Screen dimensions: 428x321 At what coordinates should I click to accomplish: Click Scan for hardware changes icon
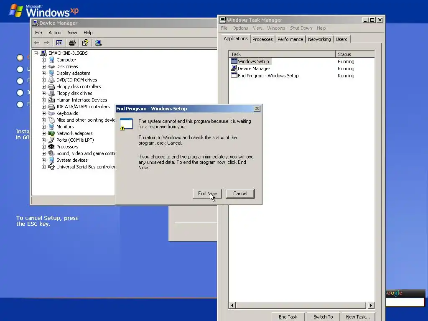[98, 43]
